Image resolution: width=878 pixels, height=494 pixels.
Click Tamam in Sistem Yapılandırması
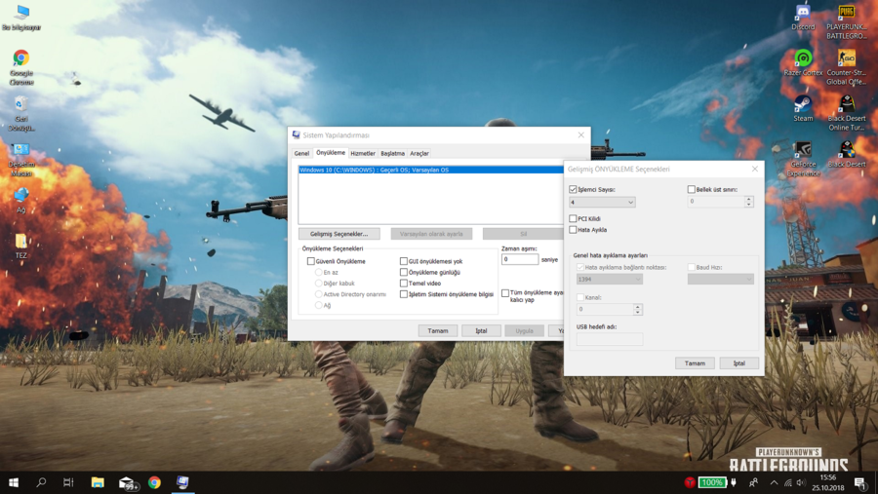point(438,330)
